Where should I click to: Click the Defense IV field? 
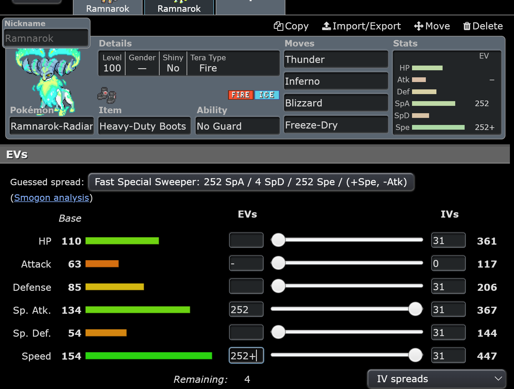pyautogui.click(x=448, y=286)
